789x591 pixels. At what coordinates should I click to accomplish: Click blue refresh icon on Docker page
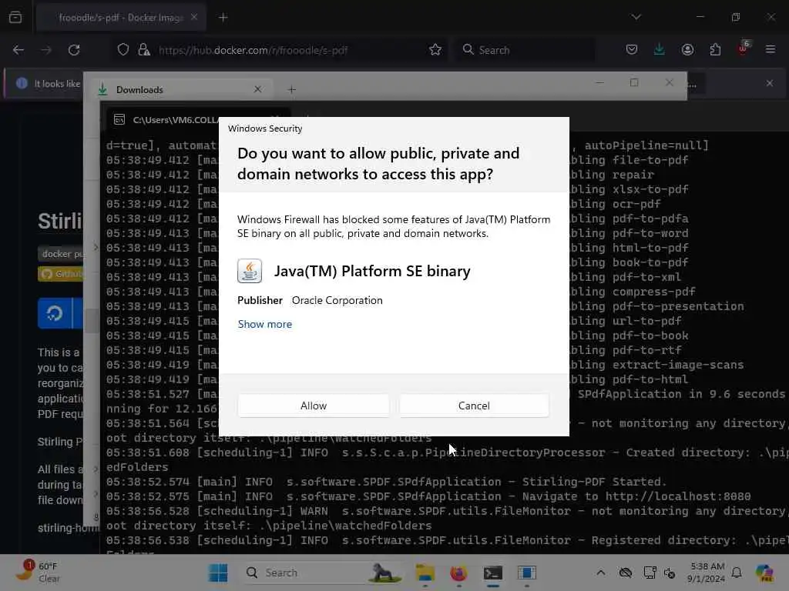coord(55,313)
